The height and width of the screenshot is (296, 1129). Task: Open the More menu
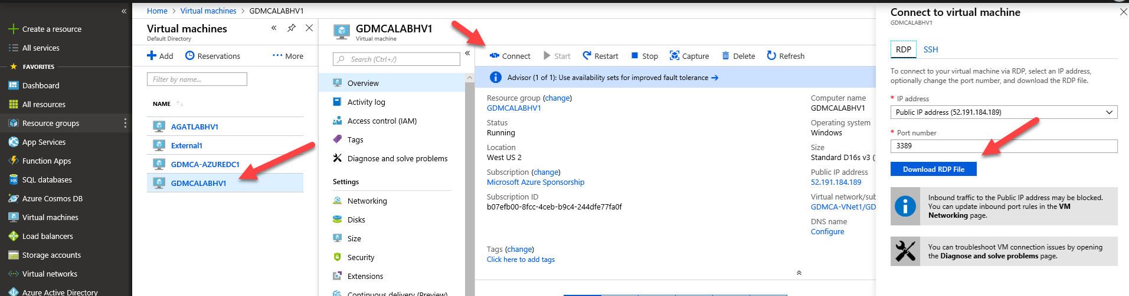288,56
